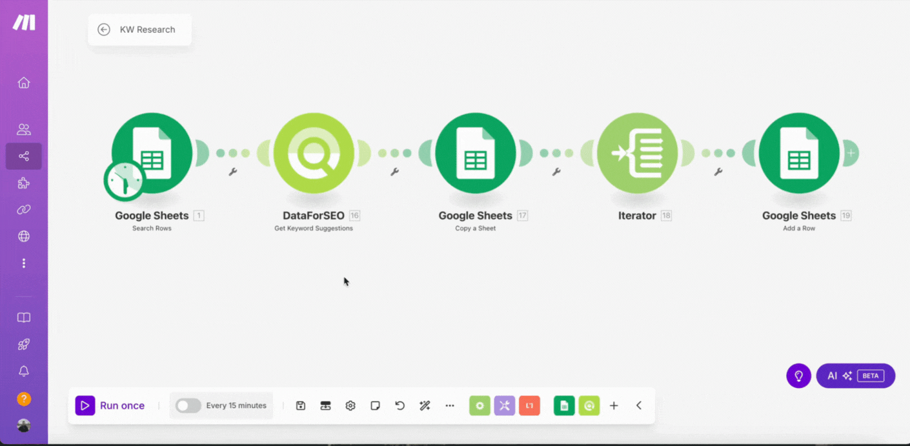The image size is (910, 446).
Task: Open the Help question mark icon
Action: pyautogui.click(x=24, y=399)
